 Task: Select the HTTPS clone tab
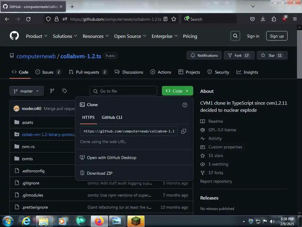coord(88,117)
